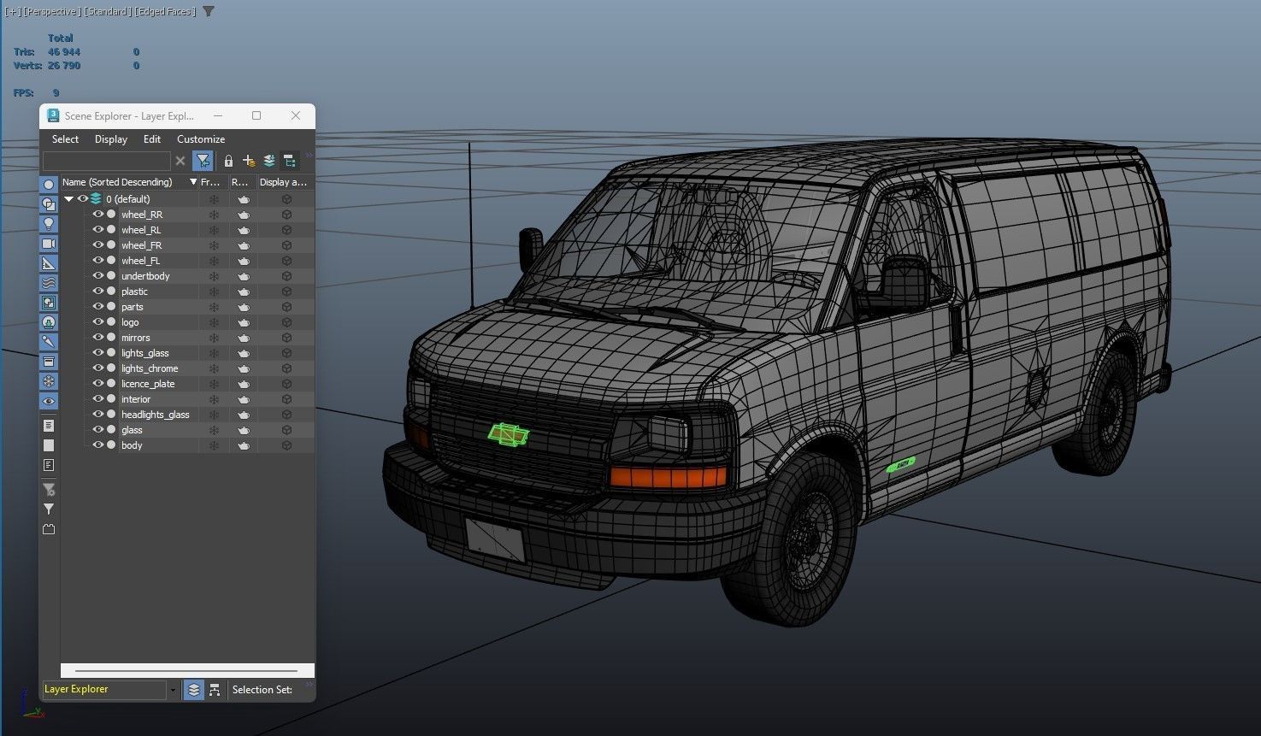Toggle the highlighted selection filter toolbar icon
The image size is (1261, 736).
tap(203, 161)
